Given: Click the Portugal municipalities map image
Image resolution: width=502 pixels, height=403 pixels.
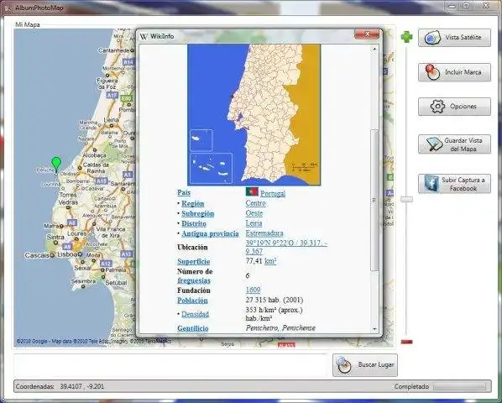Looking at the screenshot, I should point(254,114).
